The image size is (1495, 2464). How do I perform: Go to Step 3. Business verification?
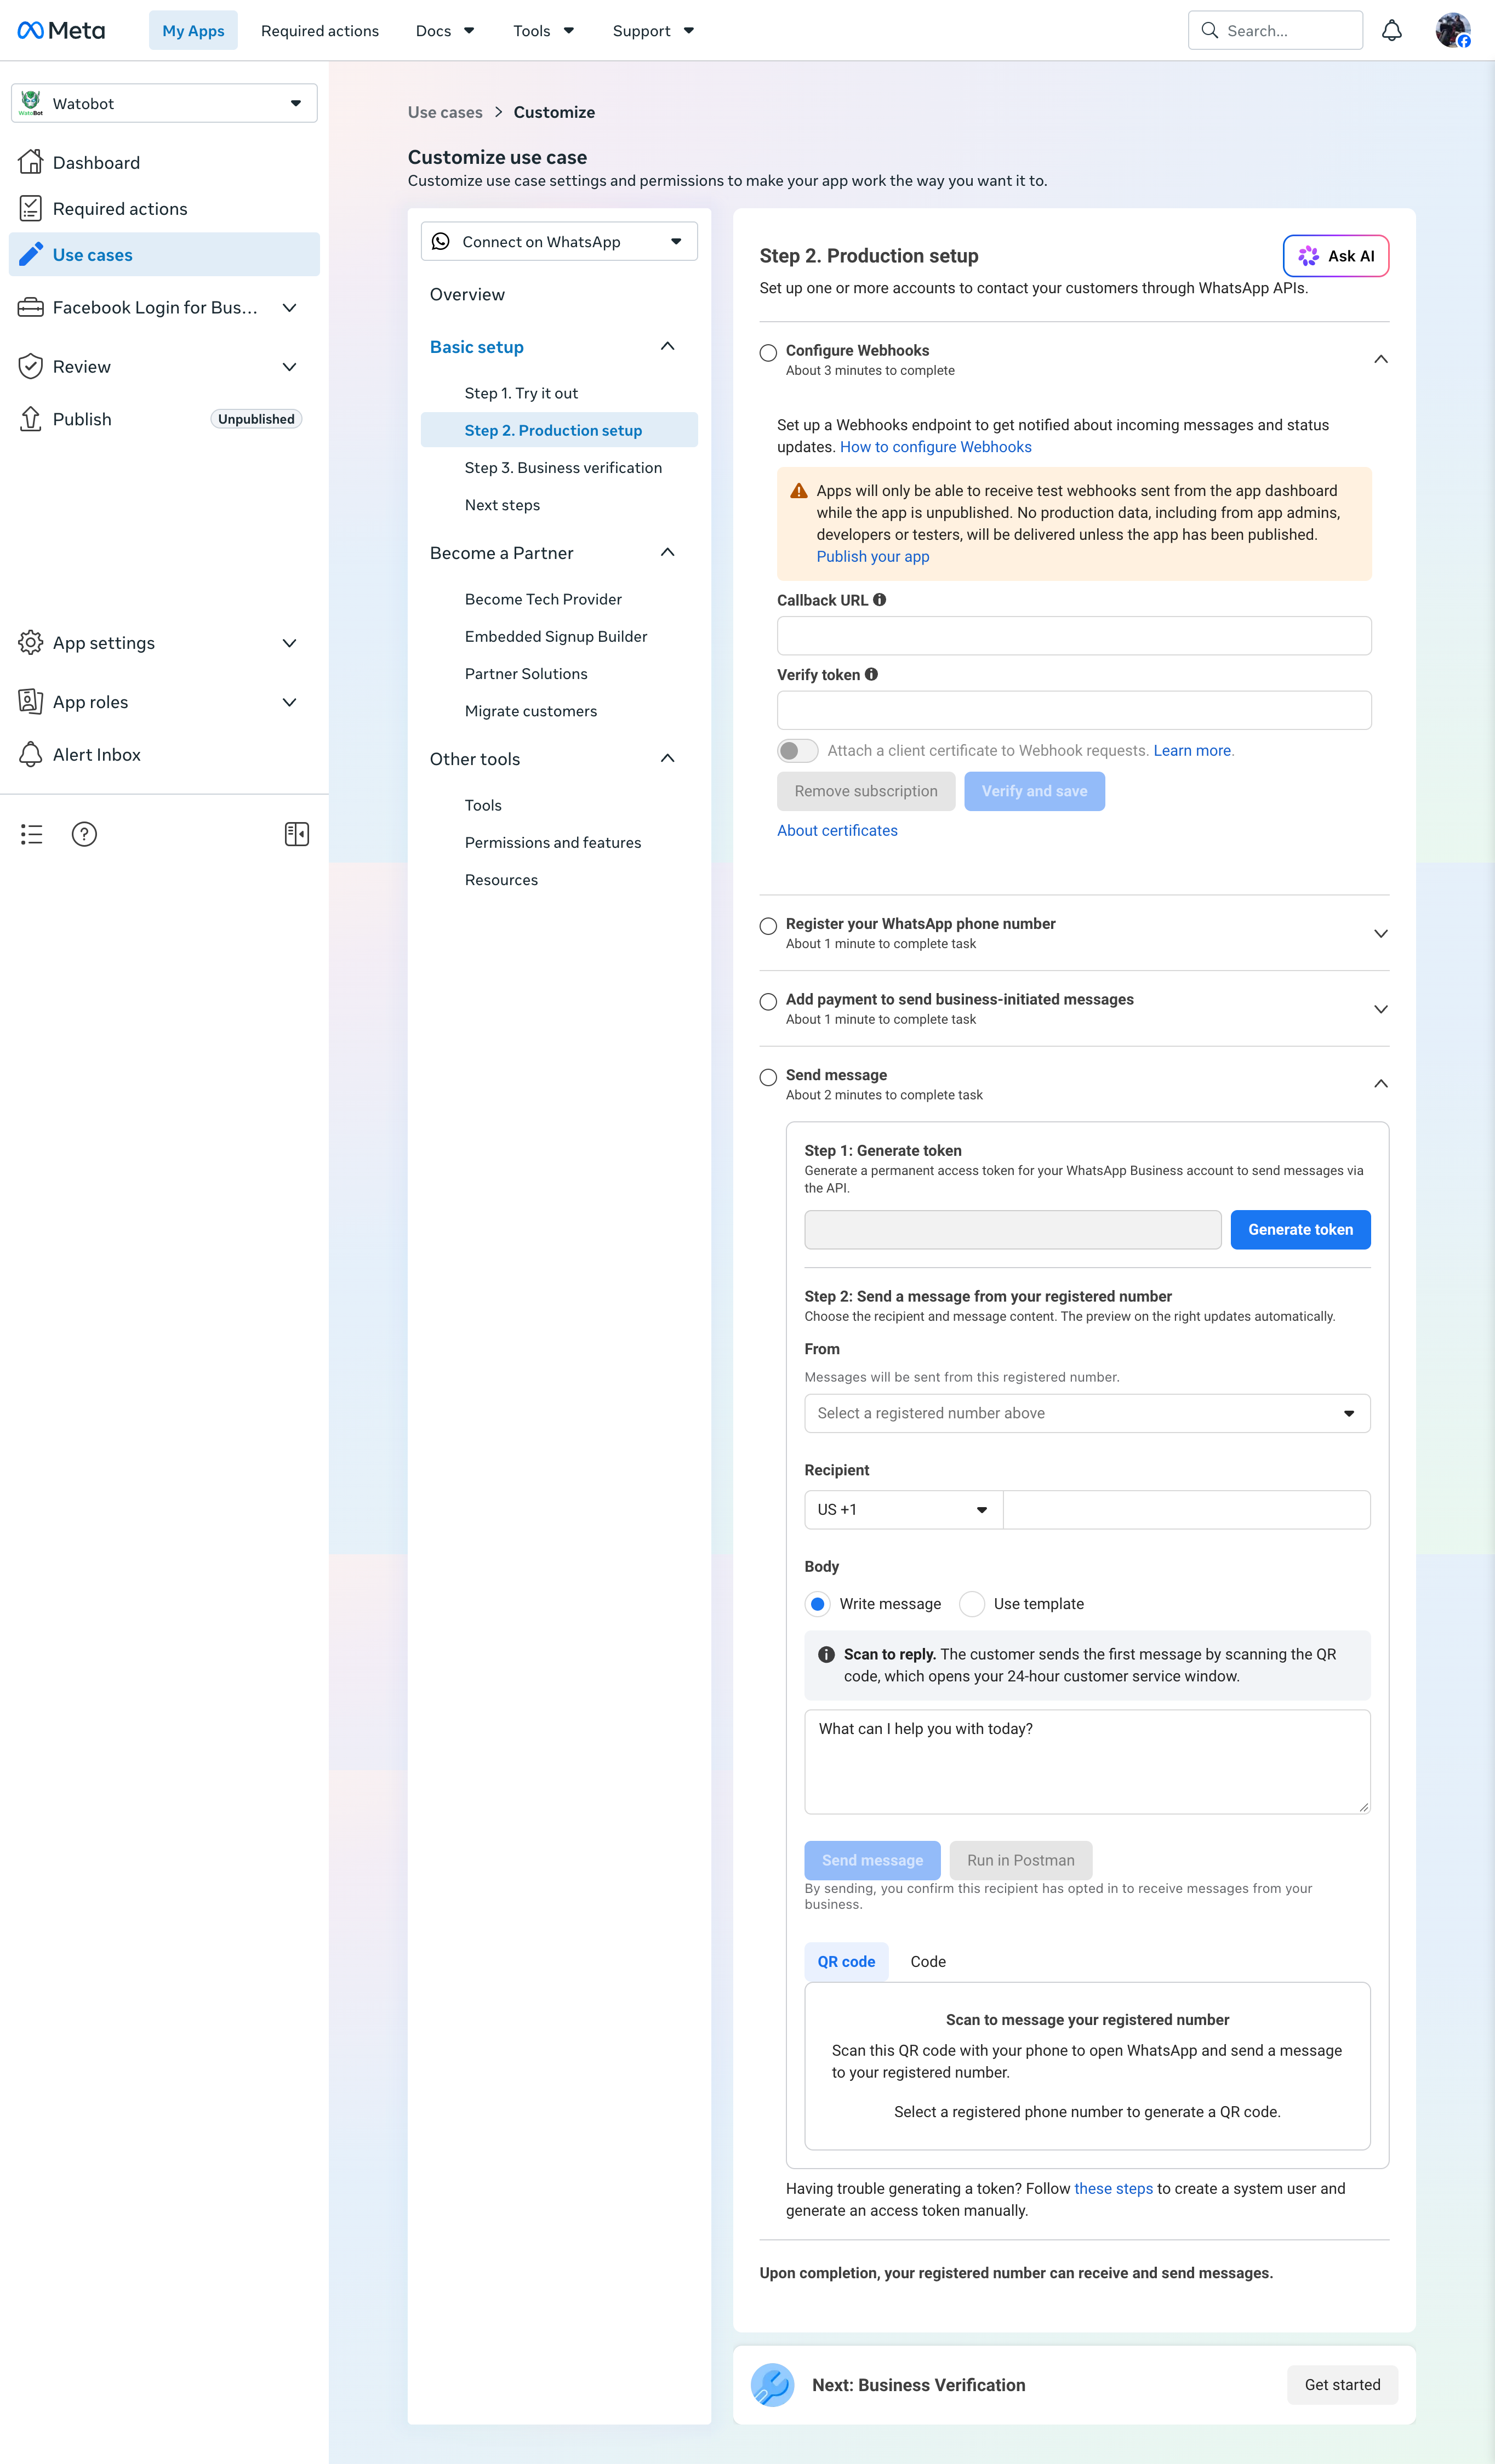pos(563,467)
